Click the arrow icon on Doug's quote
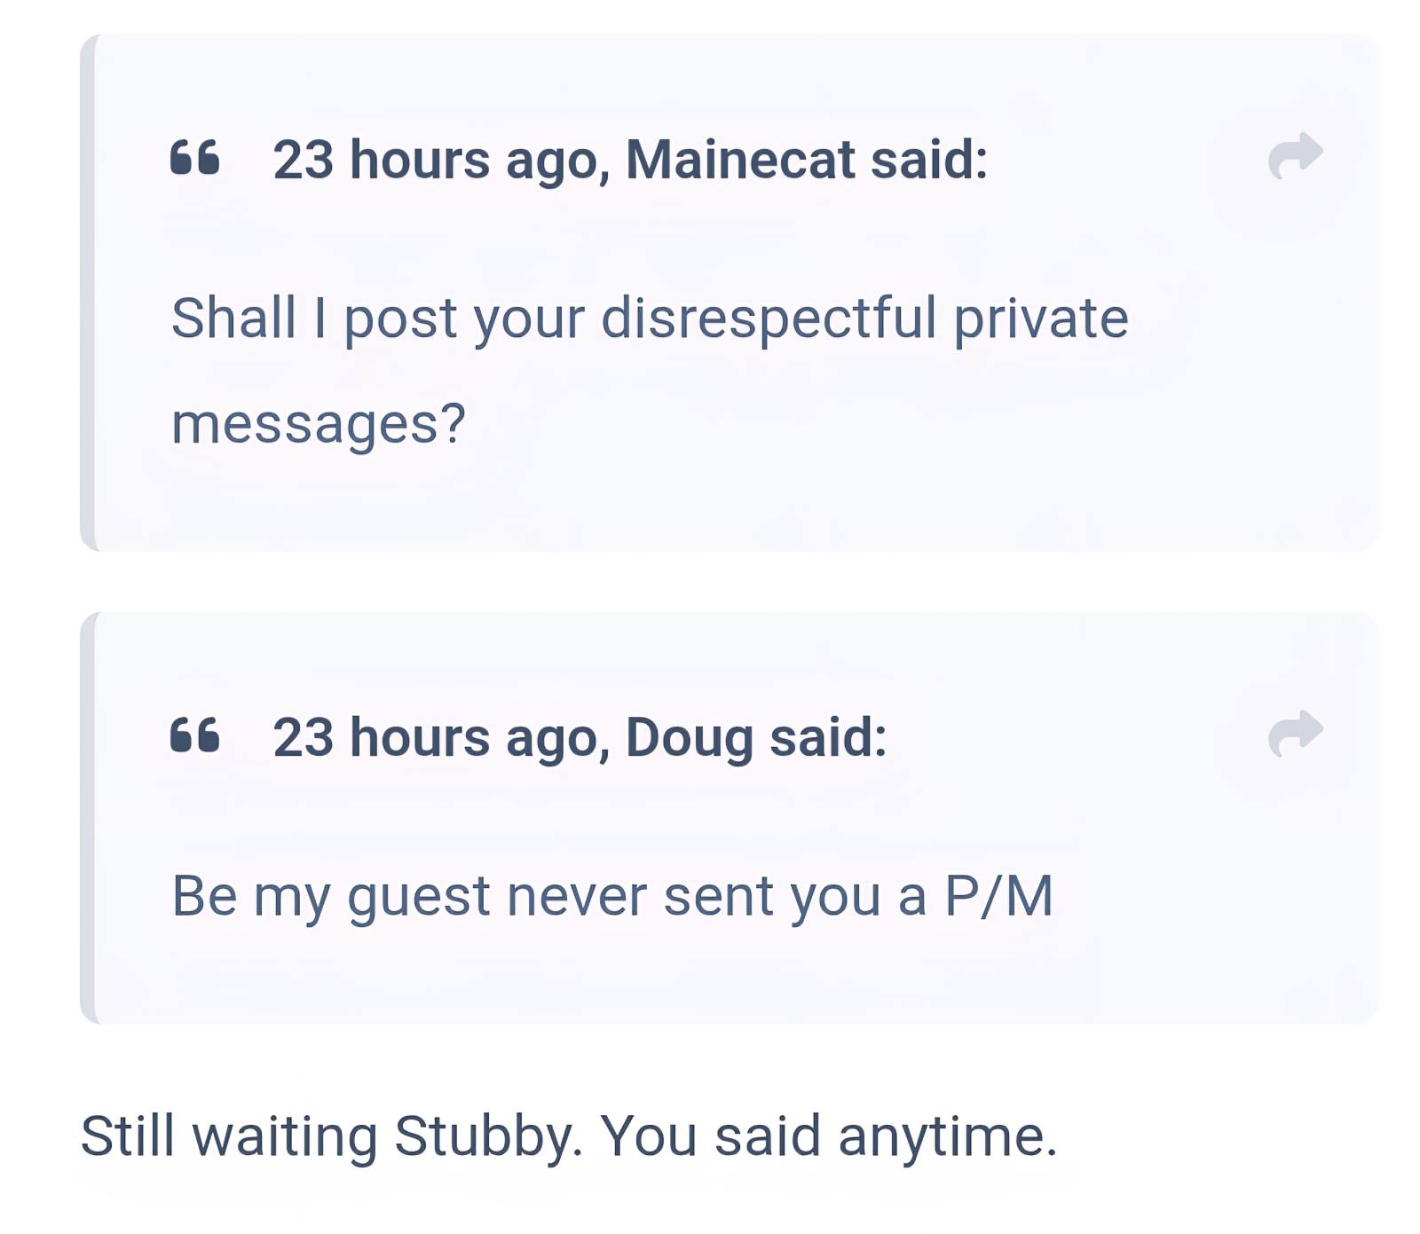 pos(1295,734)
